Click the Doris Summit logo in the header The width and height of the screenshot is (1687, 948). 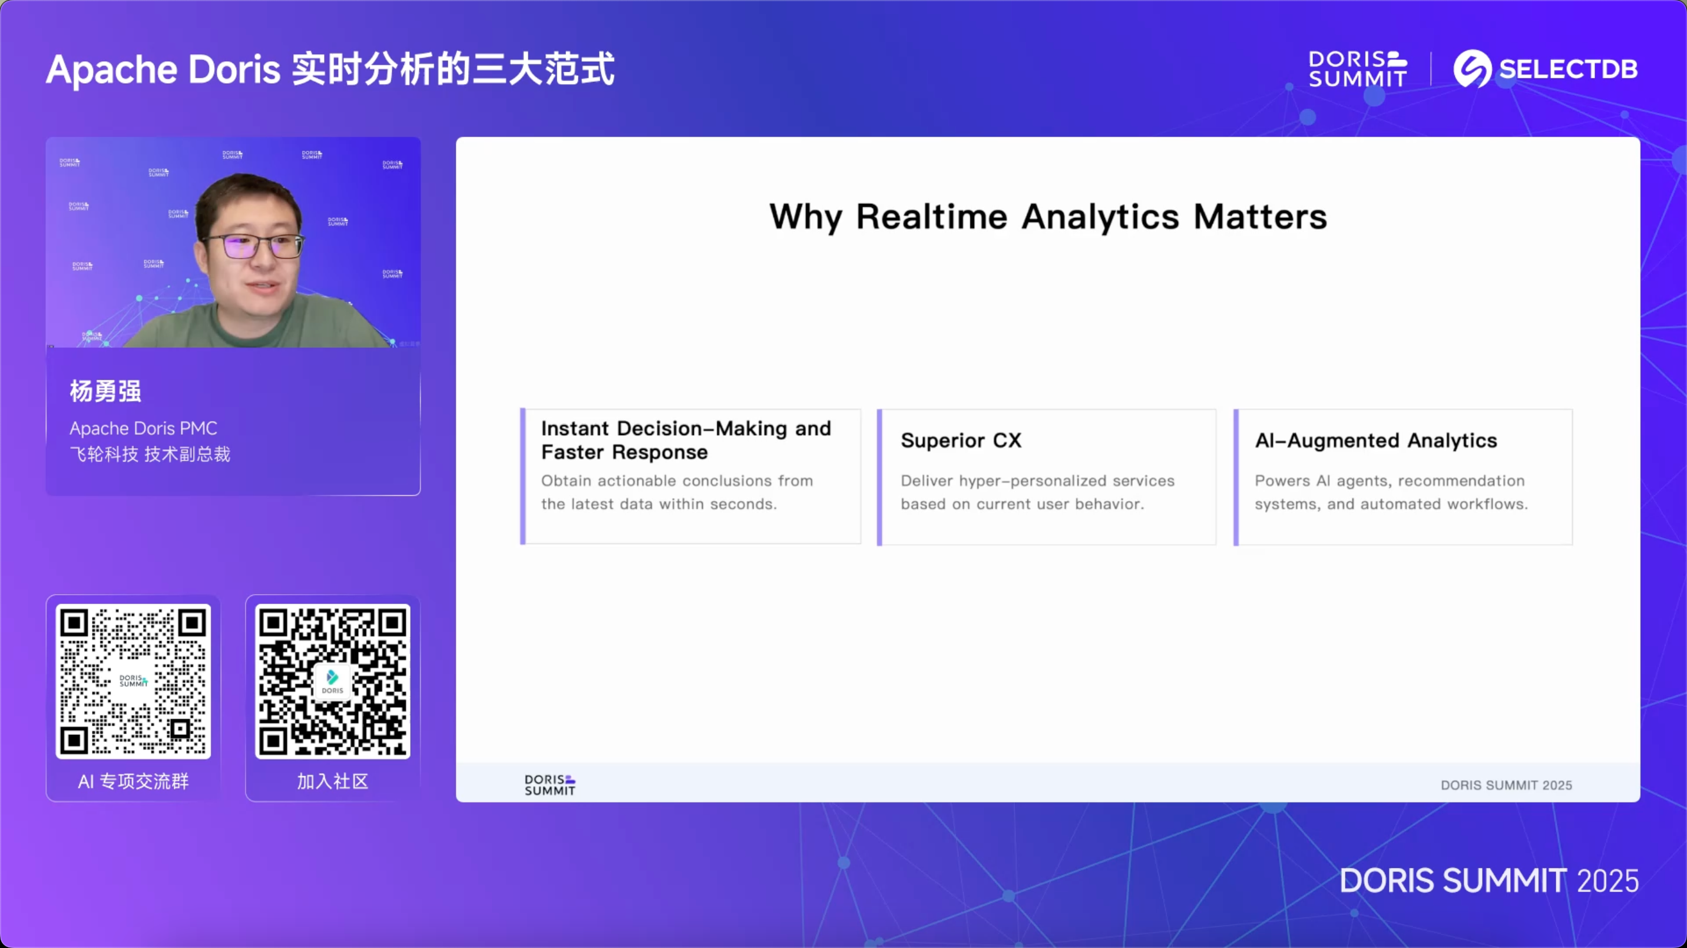coord(1357,69)
